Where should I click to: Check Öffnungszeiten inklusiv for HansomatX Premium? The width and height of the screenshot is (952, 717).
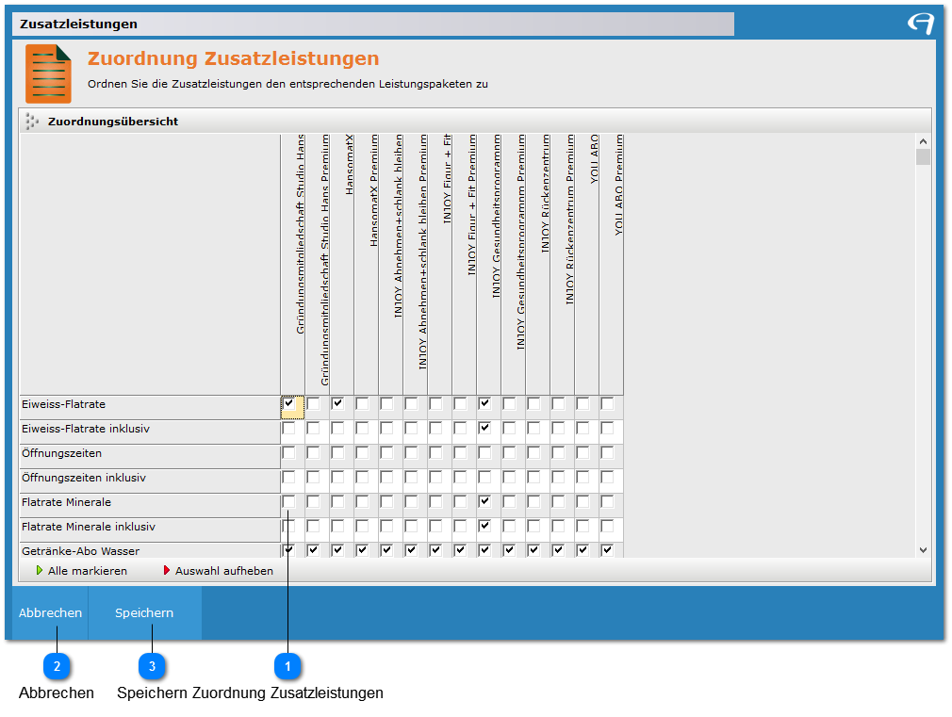[x=363, y=477]
